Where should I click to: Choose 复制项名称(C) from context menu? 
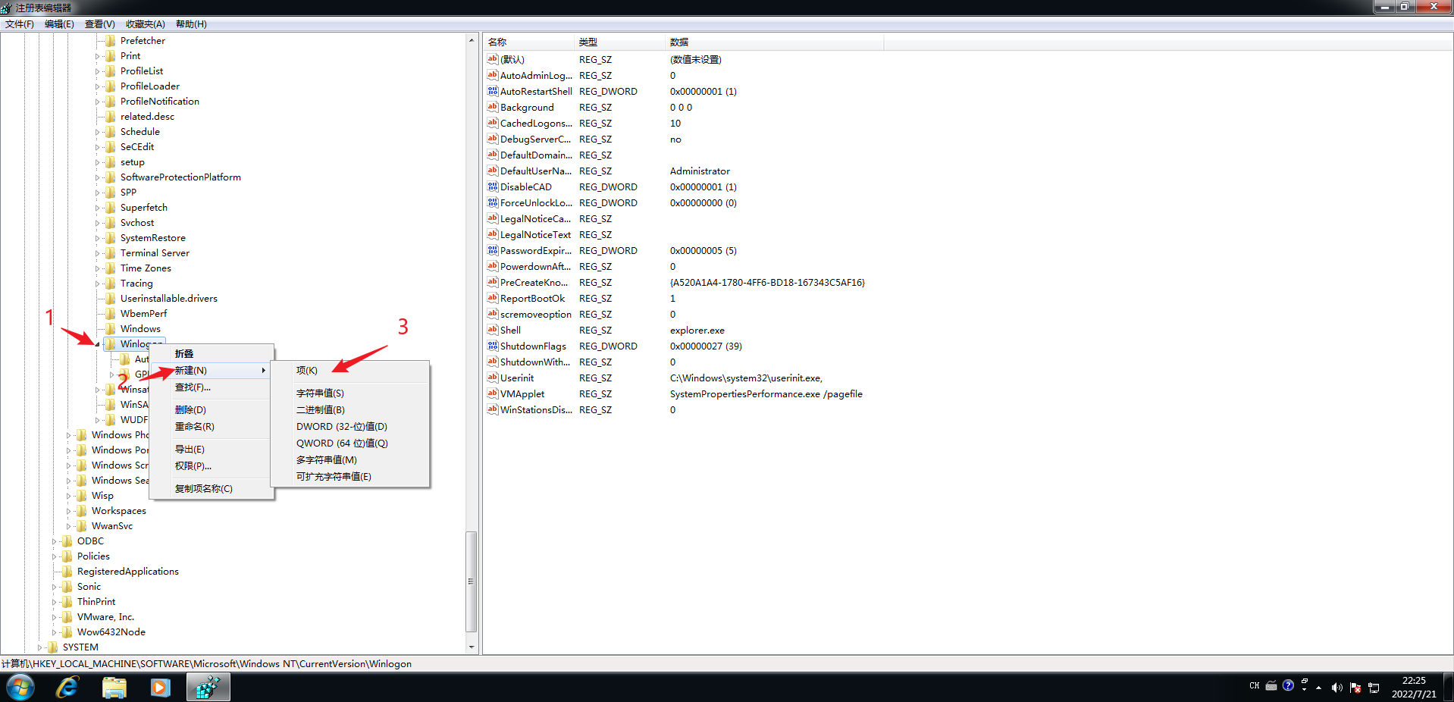pos(212,489)
